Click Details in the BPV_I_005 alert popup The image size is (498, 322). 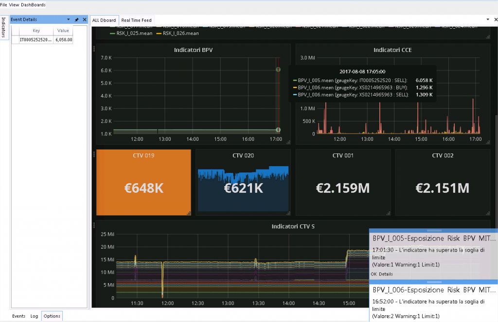(x=387, y=274)
